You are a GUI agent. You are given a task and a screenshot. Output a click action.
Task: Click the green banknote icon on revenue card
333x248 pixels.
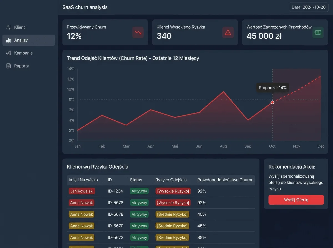click(x=318, y=32)
